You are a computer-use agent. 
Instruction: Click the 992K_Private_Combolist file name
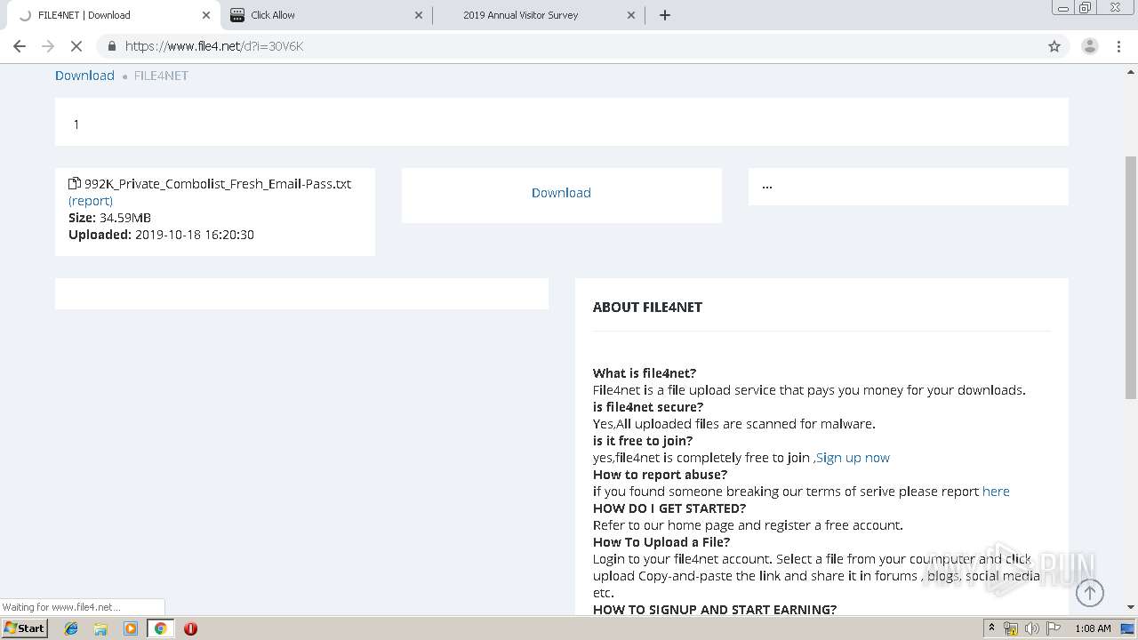point(218,184)
